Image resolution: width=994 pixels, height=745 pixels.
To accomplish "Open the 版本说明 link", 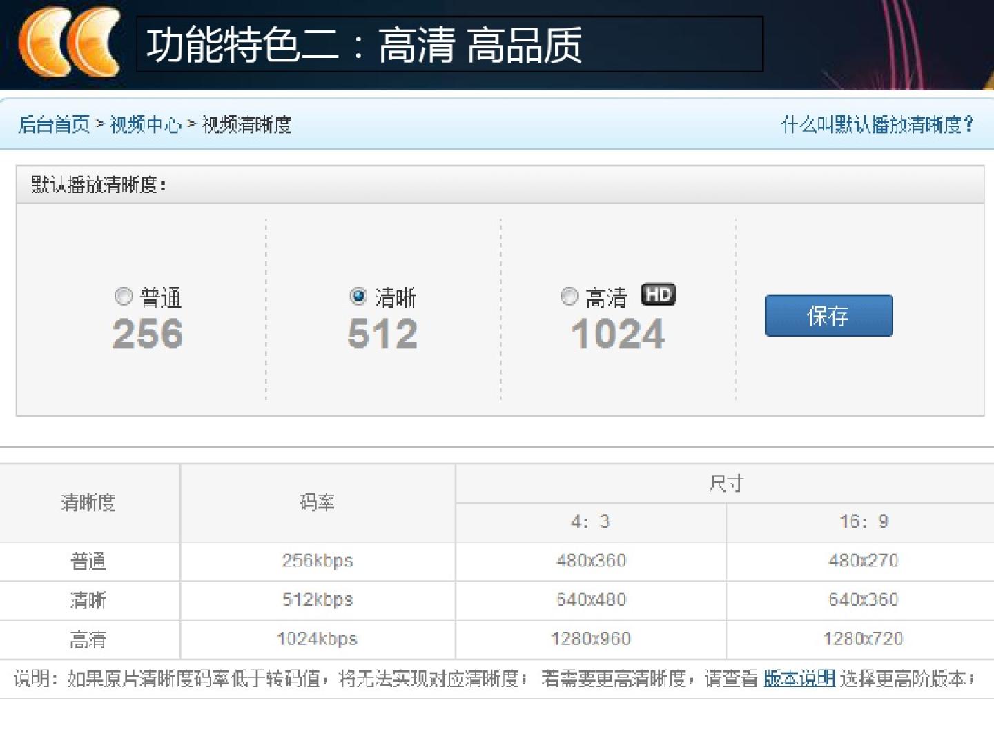I will tap(799, 679).
